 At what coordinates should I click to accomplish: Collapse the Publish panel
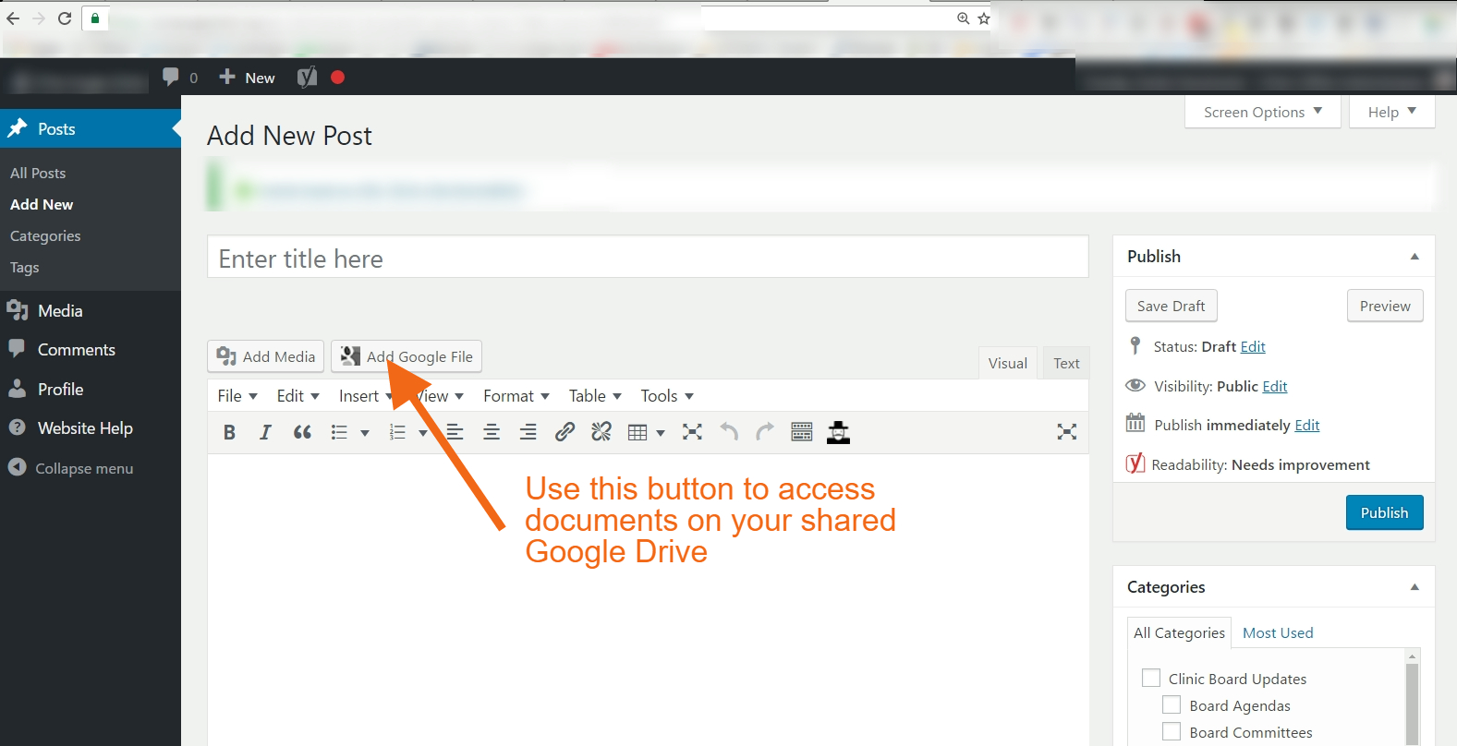coord(1415,257)
